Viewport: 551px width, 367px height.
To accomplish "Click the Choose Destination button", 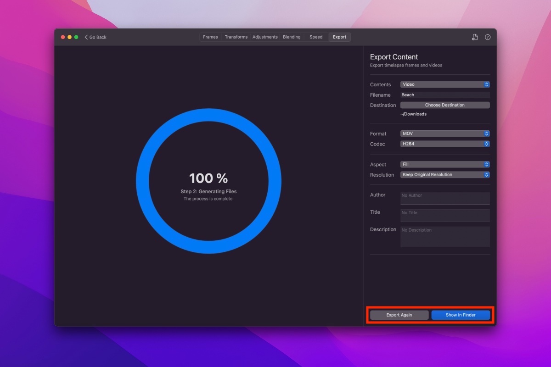I will [x=445, y=105].
